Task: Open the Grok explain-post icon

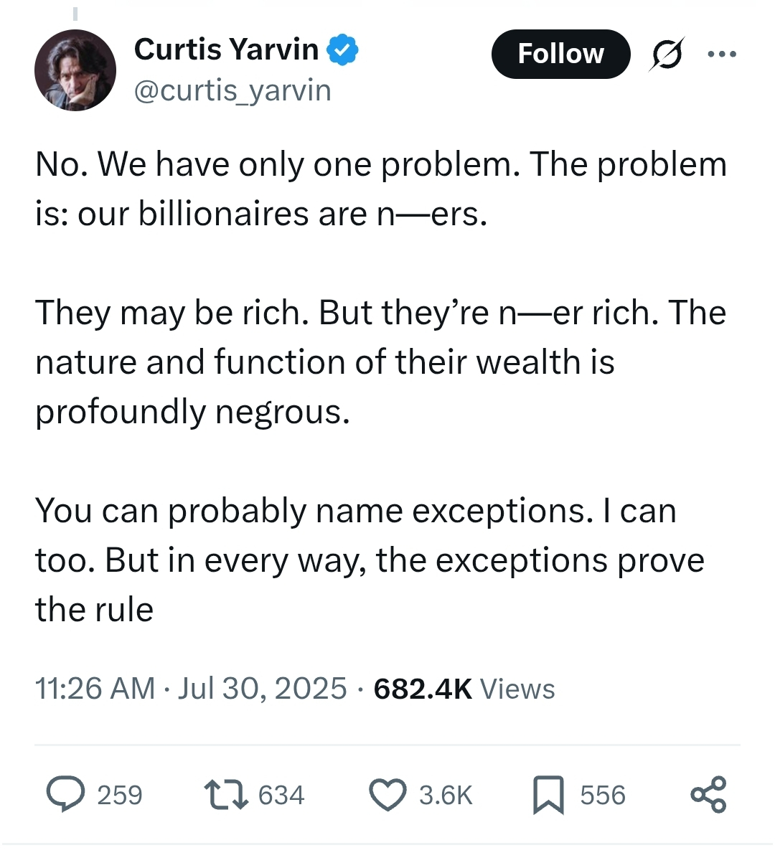Action: (667, 54)
